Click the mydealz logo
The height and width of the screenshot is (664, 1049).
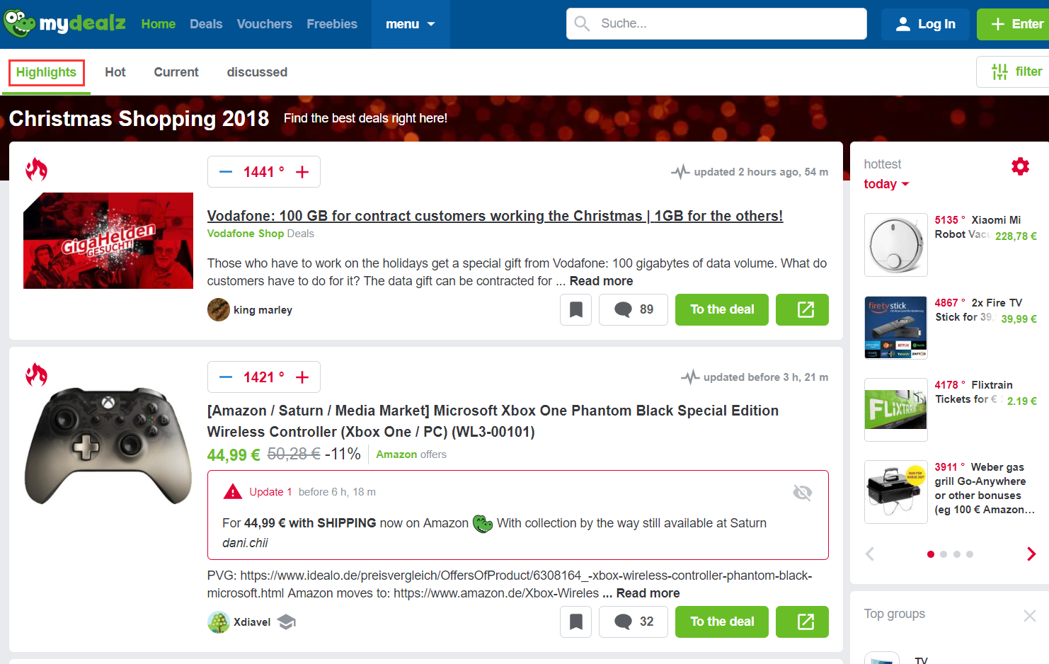(64, 24)
